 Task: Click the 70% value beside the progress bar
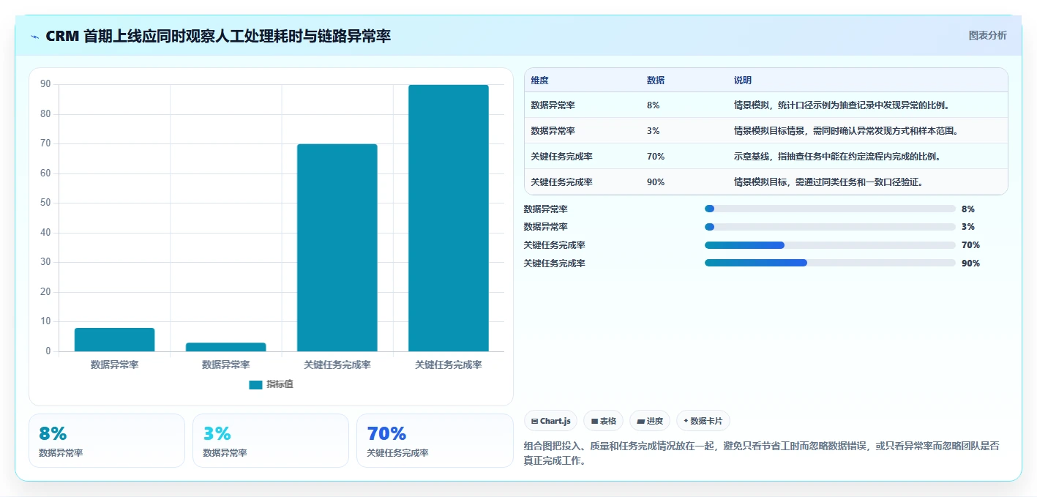970,245
